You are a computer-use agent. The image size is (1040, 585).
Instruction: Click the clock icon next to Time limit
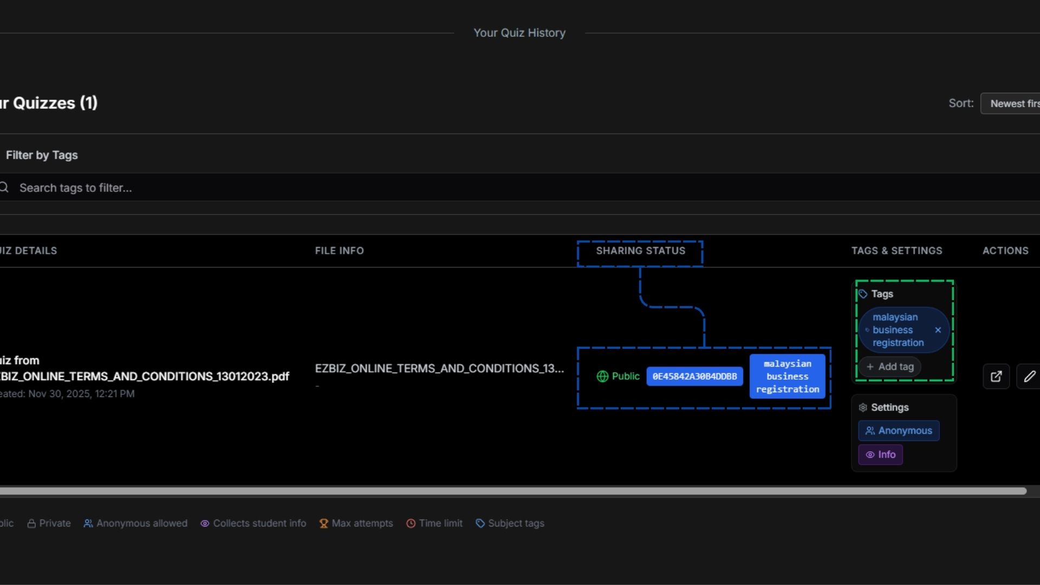pos(410,523)
